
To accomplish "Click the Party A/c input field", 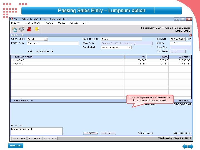I will [x=53, y=43].
